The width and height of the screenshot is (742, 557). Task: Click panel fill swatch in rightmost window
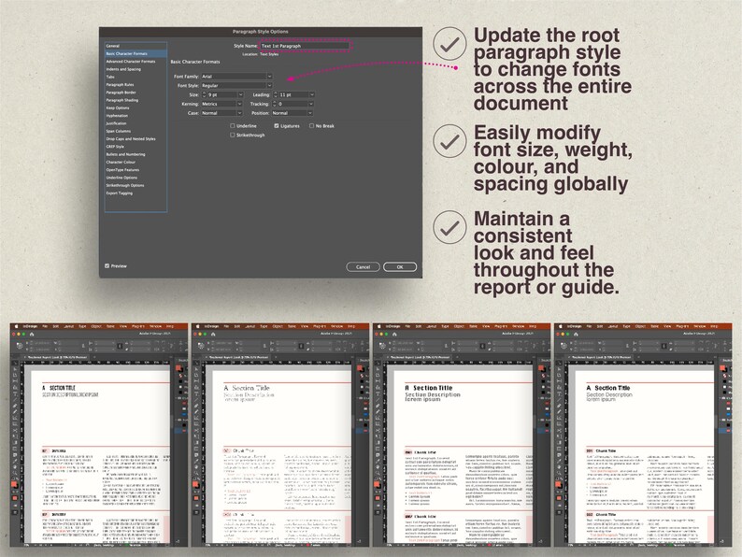(x=722, y=369)
